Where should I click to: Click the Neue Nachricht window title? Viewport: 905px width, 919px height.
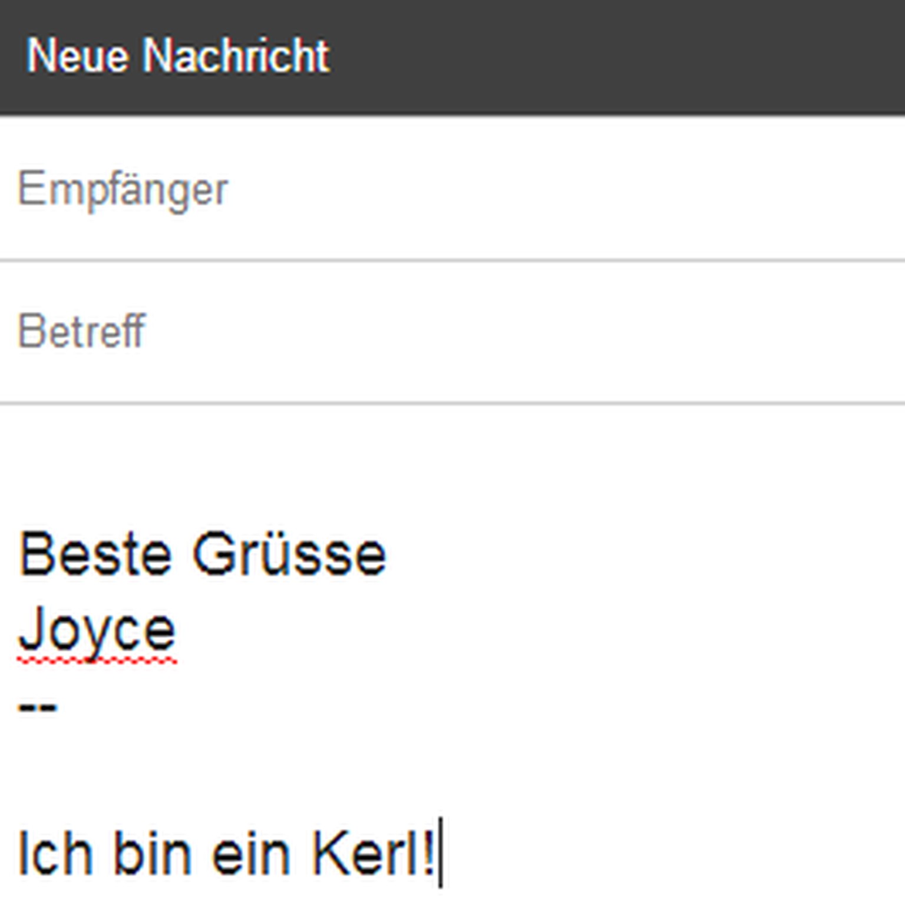click(x=177, y=56)
